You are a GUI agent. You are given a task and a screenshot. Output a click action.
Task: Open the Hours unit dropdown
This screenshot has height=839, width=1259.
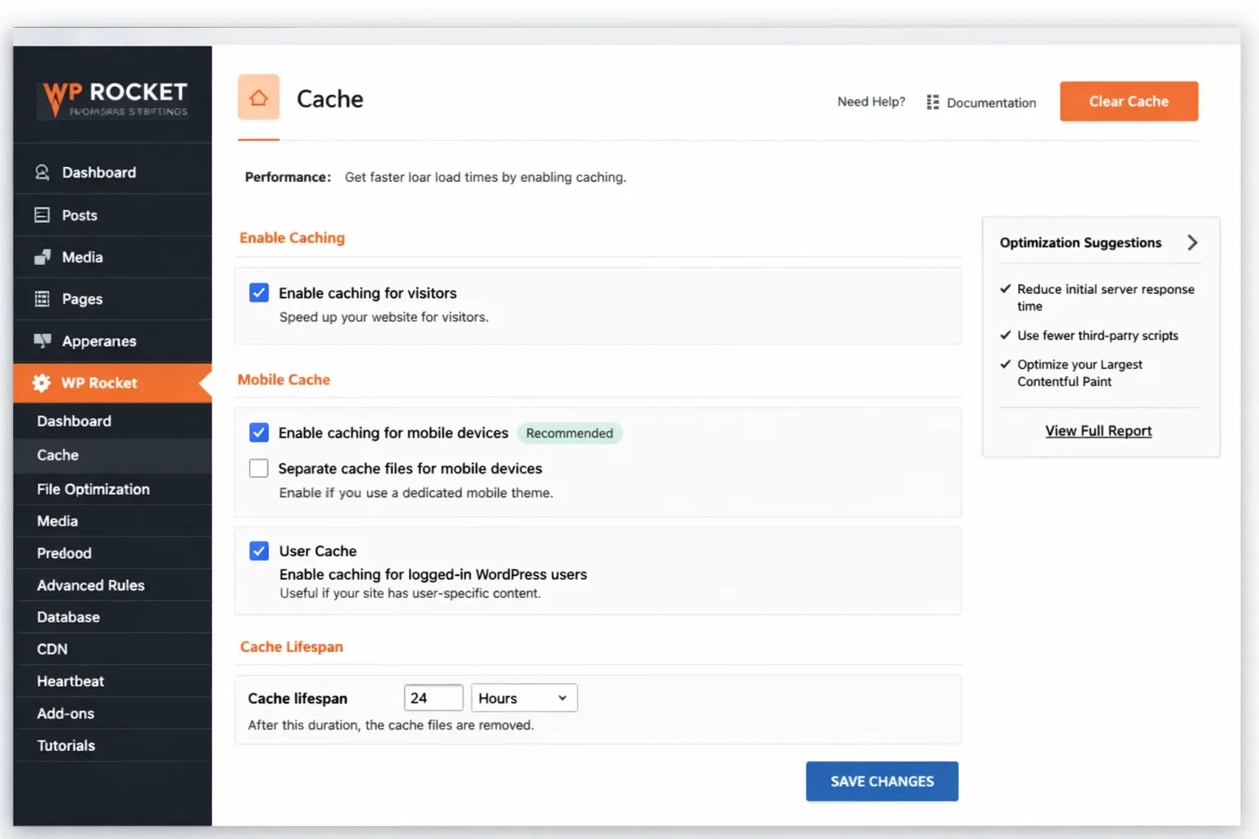click(x=524, y=698)
